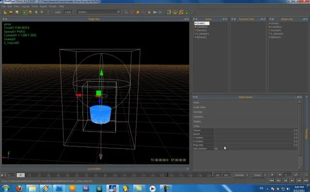Open the Layout menu
Viewport: 310px width, 192px height.
(25, 6)
